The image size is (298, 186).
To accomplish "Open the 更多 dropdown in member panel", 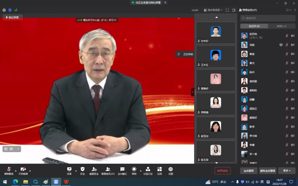I will coord(287,170).
